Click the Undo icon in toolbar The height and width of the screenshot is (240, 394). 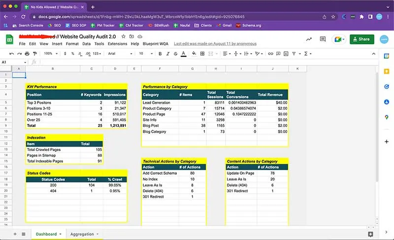coord(11,54)
